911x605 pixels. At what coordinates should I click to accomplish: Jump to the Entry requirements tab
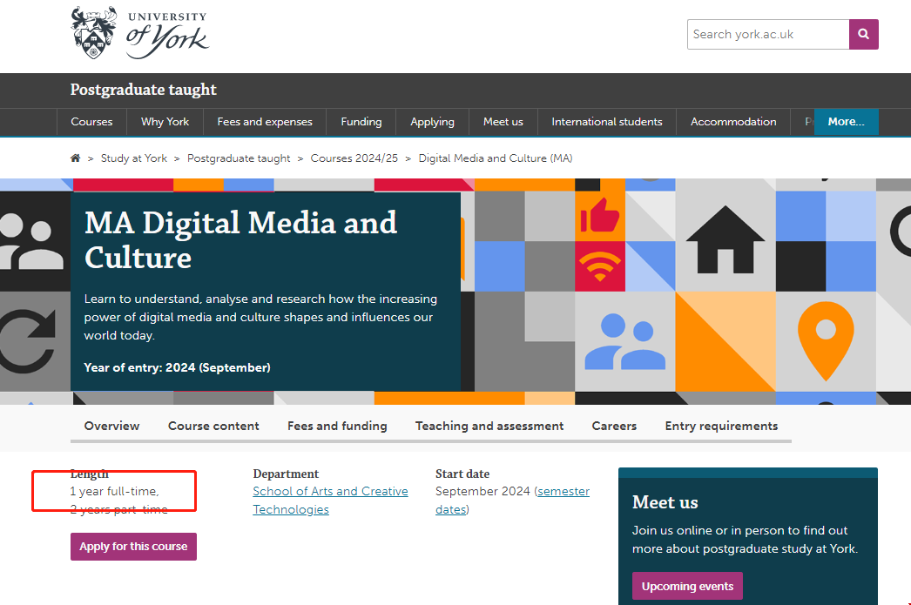(x=721, y=426)
